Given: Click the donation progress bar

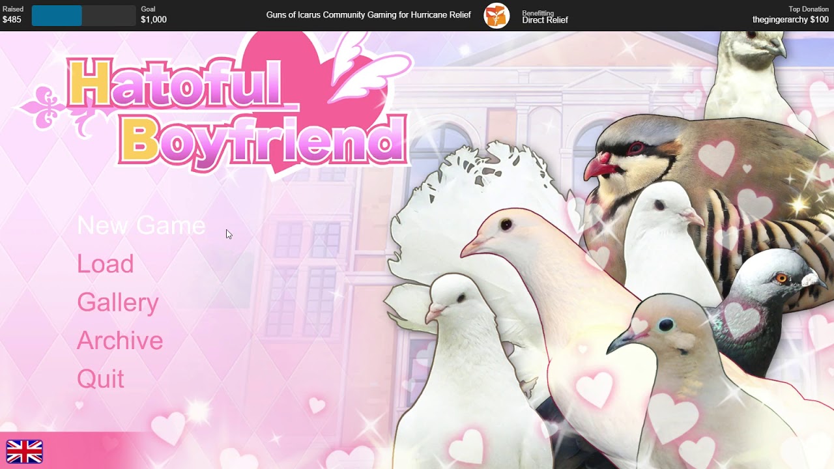Looking at the screenshot, I should (x=83, y=16).
